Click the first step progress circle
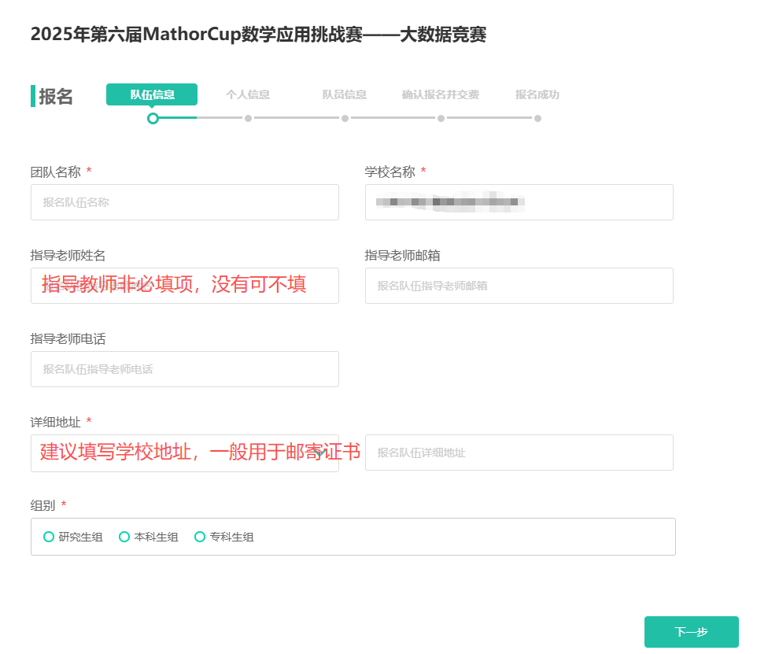Screen dimensions: 757x654 coord(152,118)
